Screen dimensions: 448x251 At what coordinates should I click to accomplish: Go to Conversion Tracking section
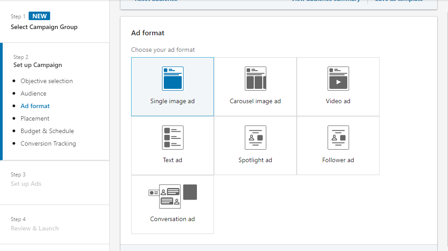pyautogui.click(x=48, y=143)
